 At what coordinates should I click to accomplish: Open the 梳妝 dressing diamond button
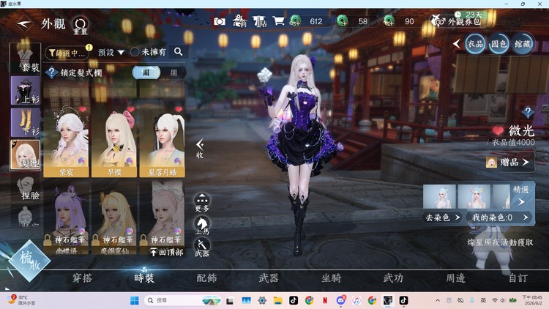[29, 260]
